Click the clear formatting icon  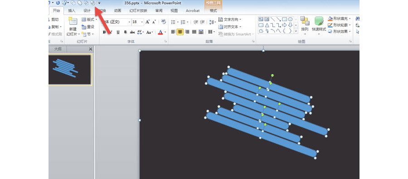(x=163, y=22)
